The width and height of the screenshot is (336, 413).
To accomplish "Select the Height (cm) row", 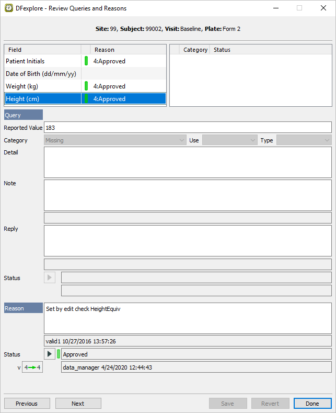I will (x=43, y=99).
